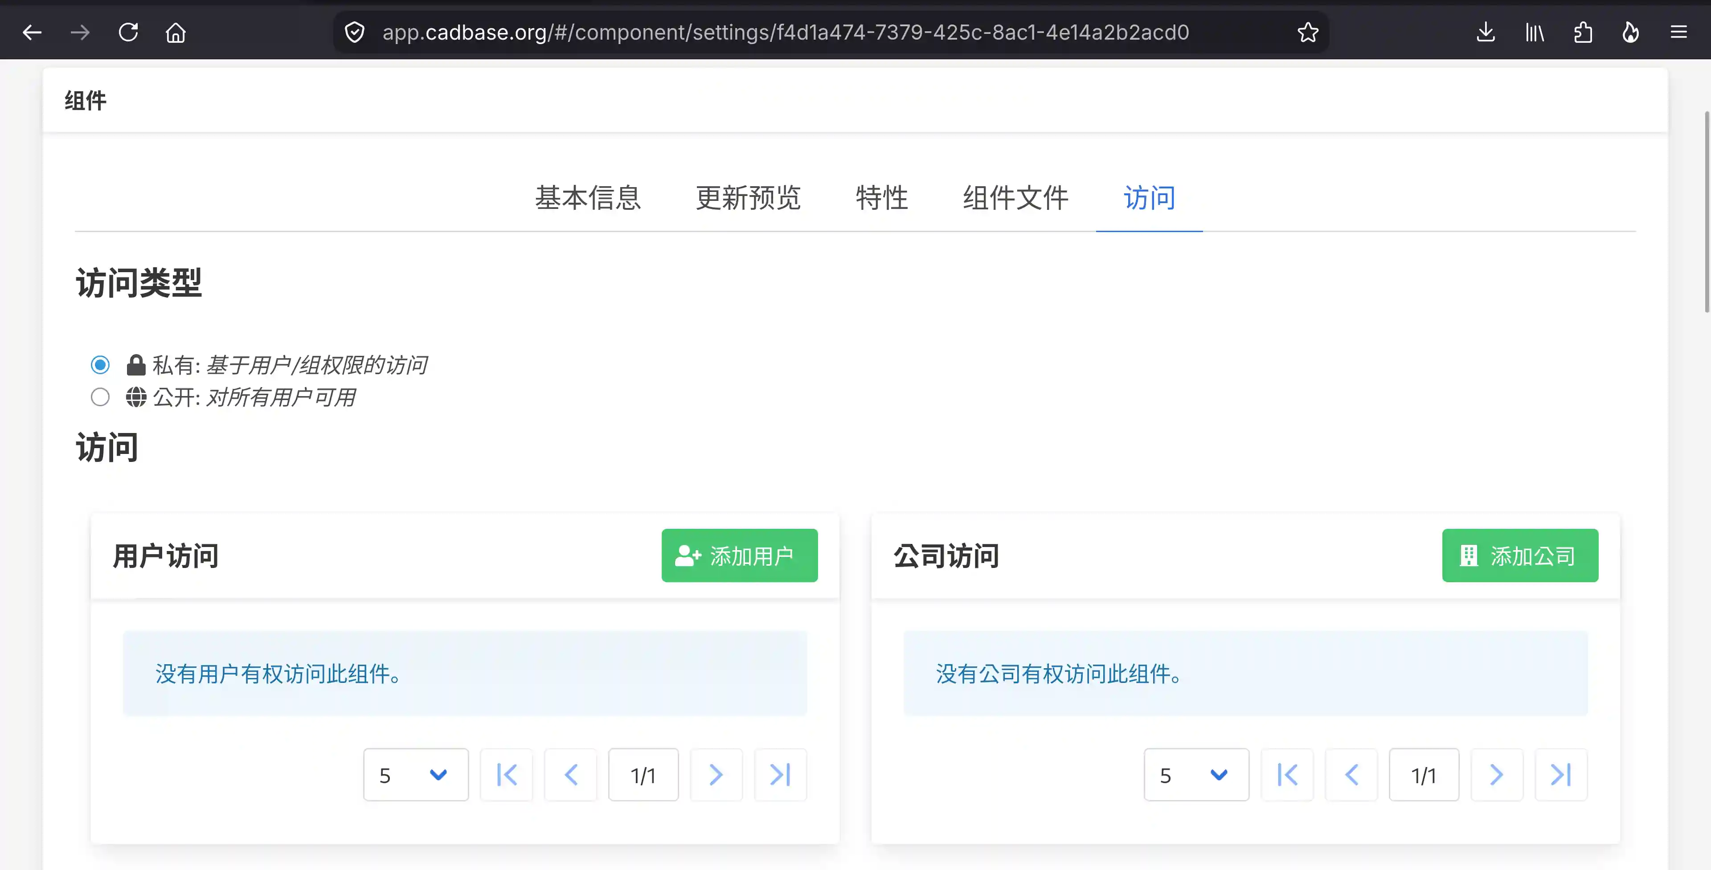The image size is (1711, 870).
Task: Click the flame icon in toolbar
Action: 1631,32
